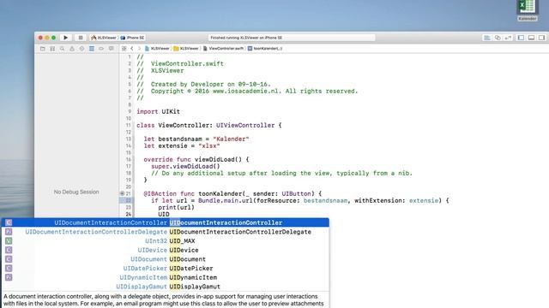549x308 pixels.
Task: Click the No Debug Session label
Action: click(76, 192)
